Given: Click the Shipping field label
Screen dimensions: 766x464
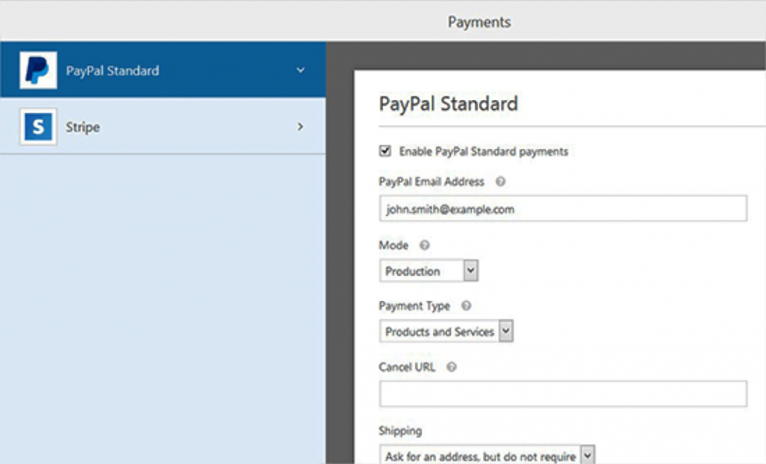Looking at the screenshot, I should 400,431.
